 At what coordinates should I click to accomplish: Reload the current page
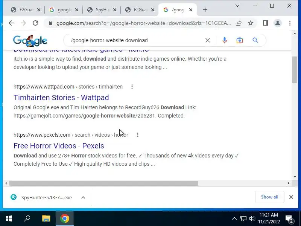(35, 23)
